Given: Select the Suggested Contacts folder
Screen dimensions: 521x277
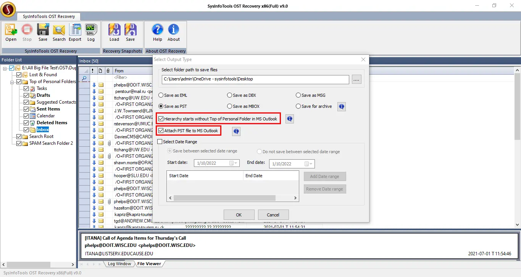Looking at the screenshot, I should point(56,102).
